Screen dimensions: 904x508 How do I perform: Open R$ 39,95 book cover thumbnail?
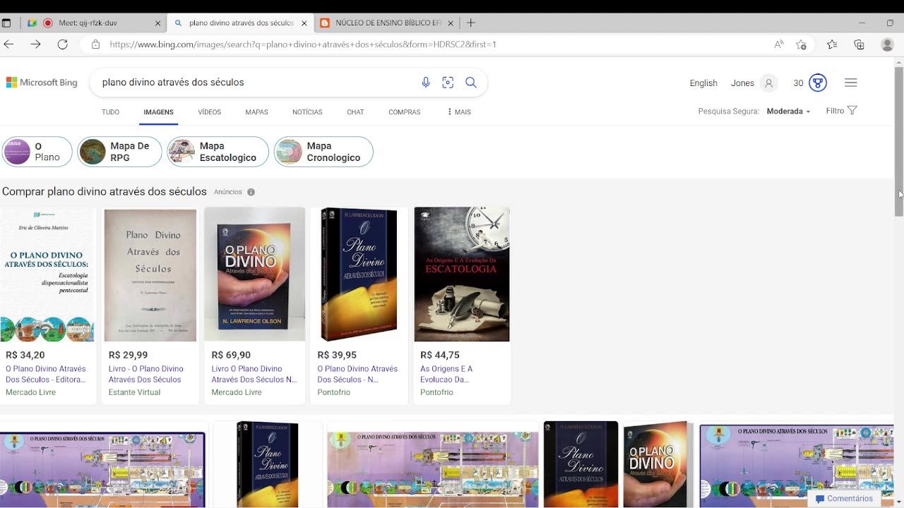[359, 274]
